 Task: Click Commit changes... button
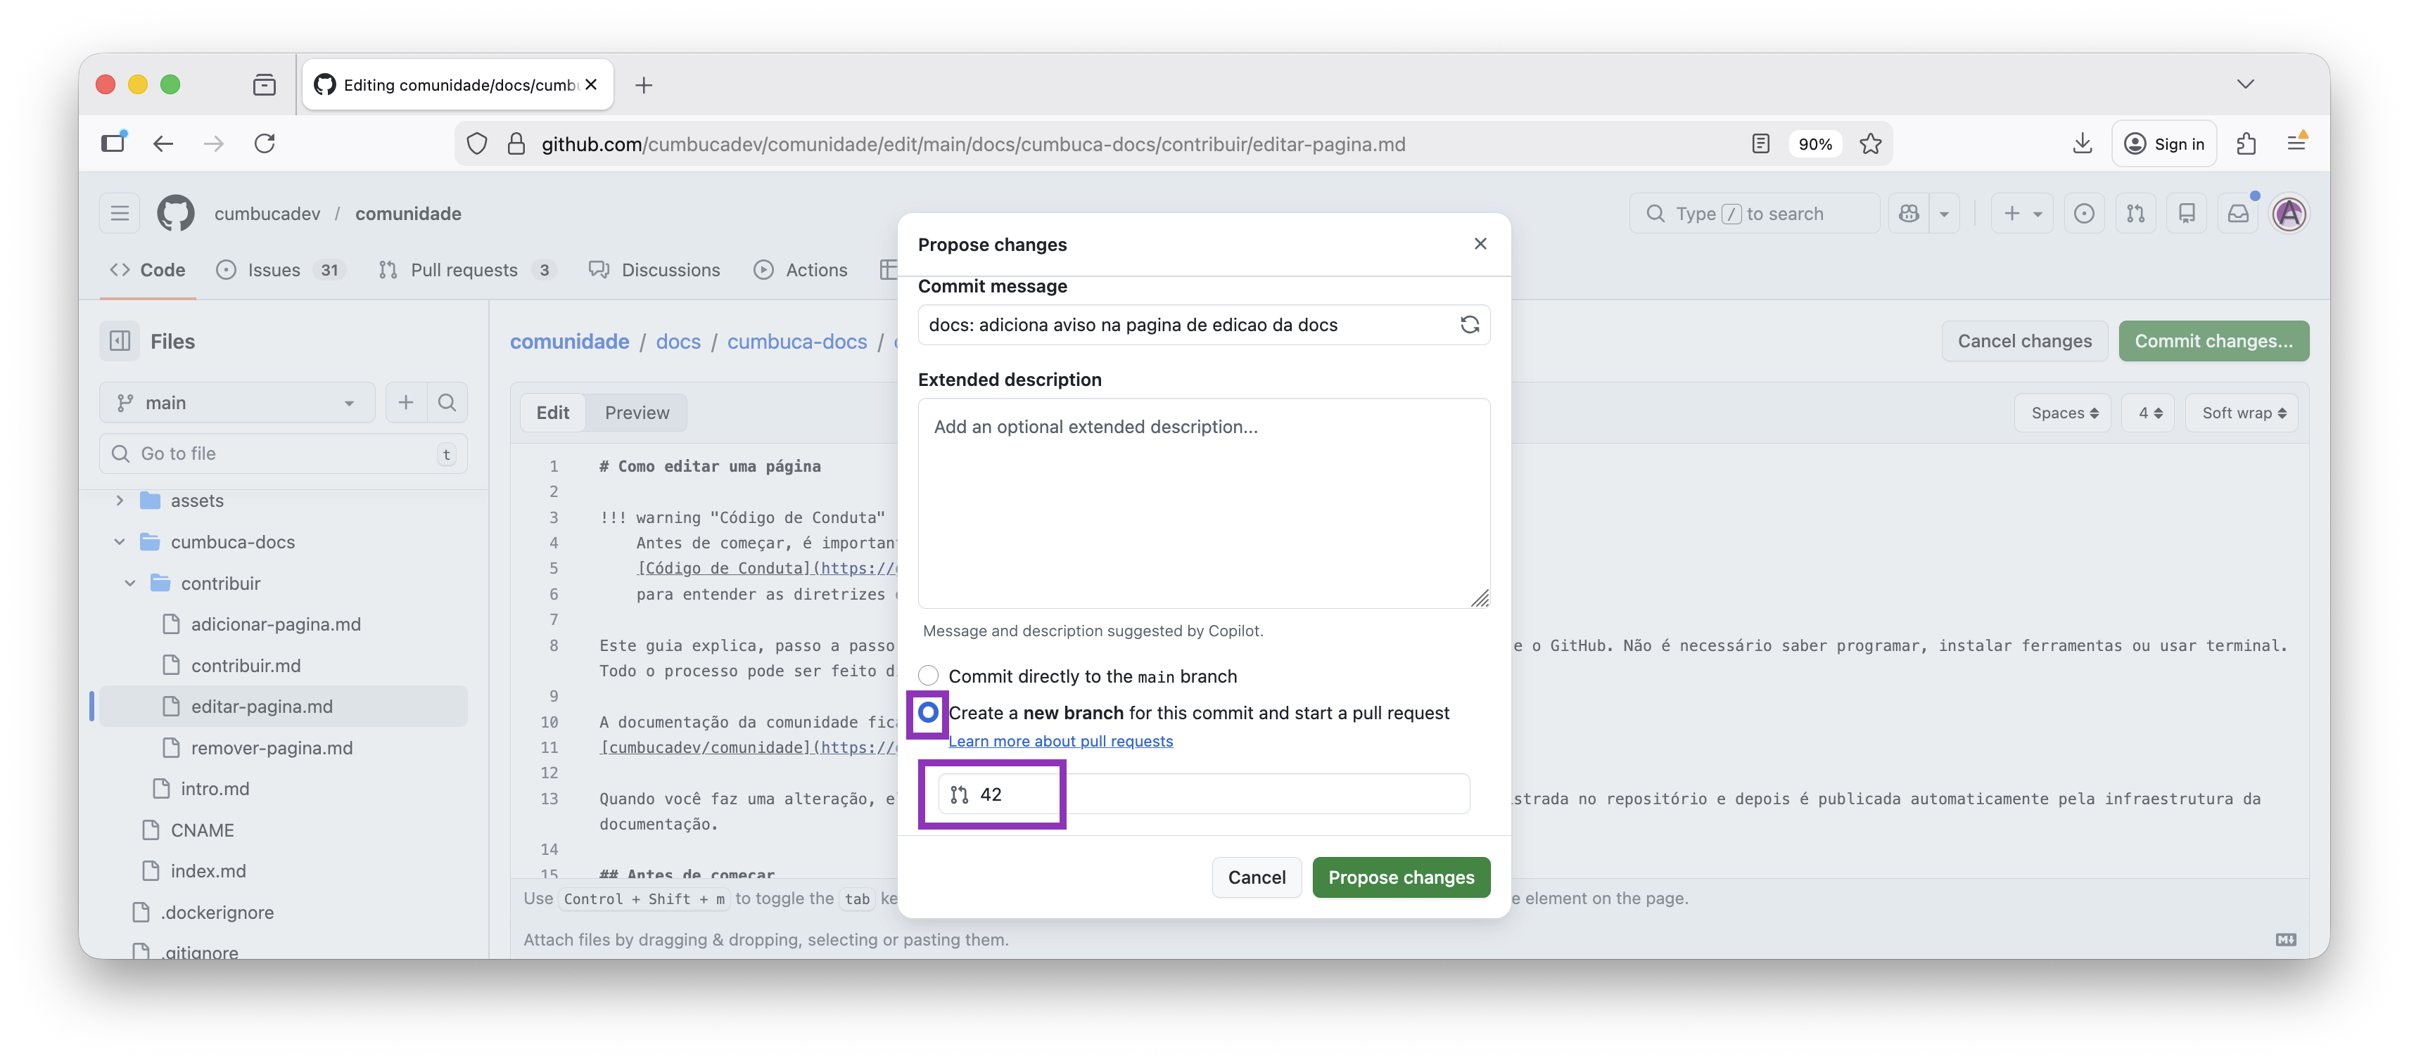click(x=2213, y=341)
